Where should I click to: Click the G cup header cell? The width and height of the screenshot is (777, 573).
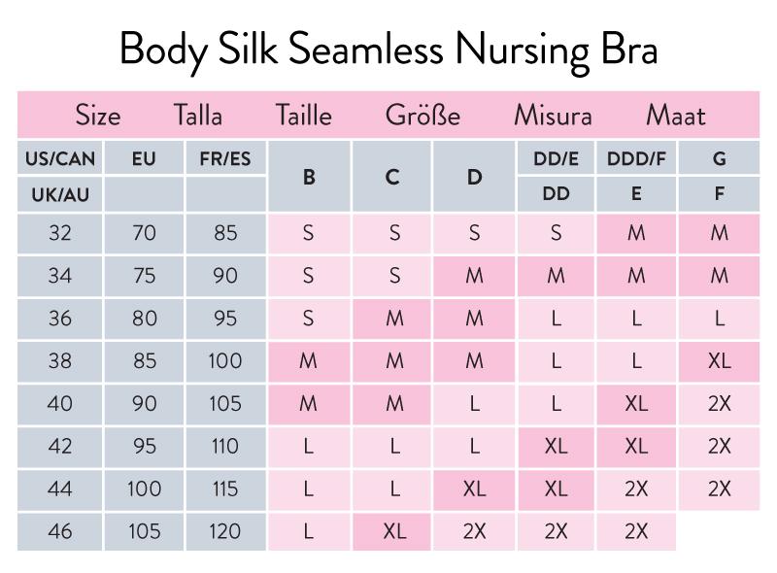click(x=719, y=159)
